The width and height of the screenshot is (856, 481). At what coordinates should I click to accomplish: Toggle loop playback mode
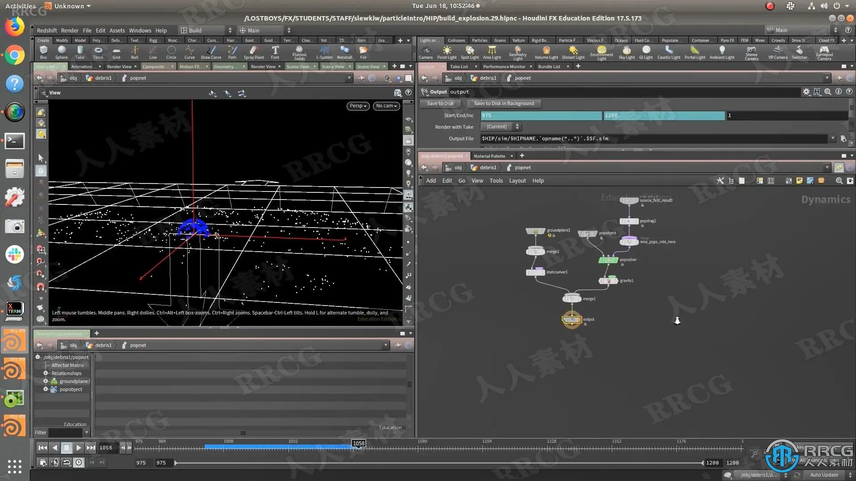pyautogui.click(x=67, y=462)
